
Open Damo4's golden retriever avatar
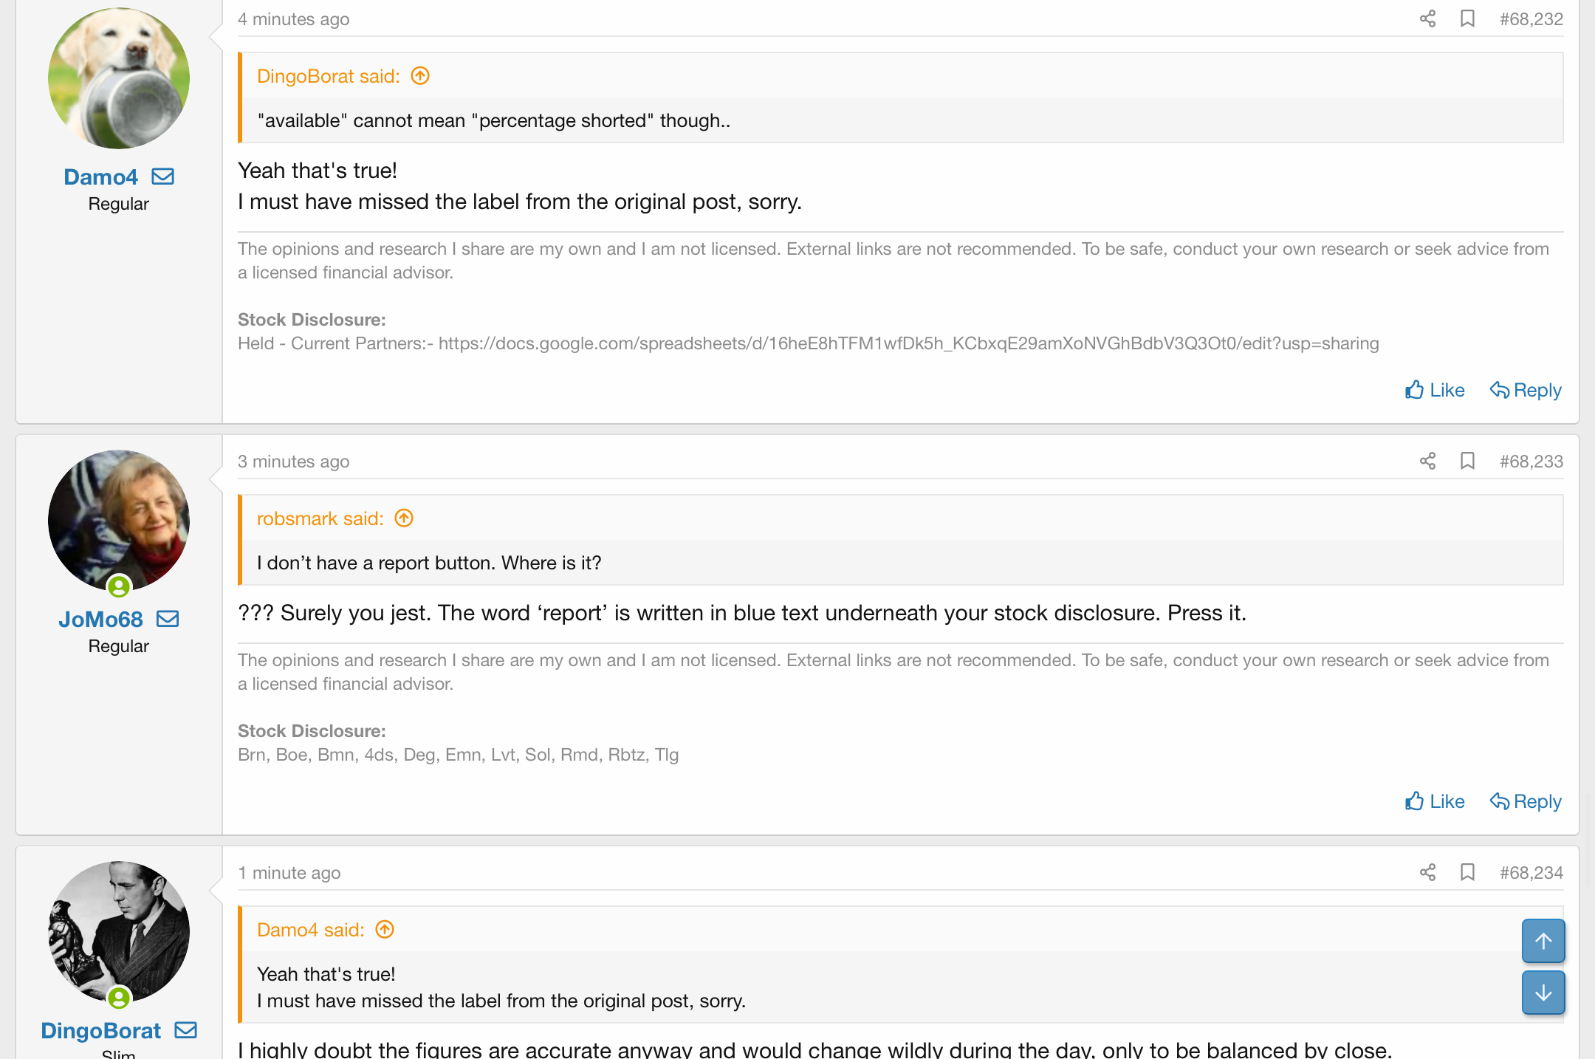tap(119, 78)
